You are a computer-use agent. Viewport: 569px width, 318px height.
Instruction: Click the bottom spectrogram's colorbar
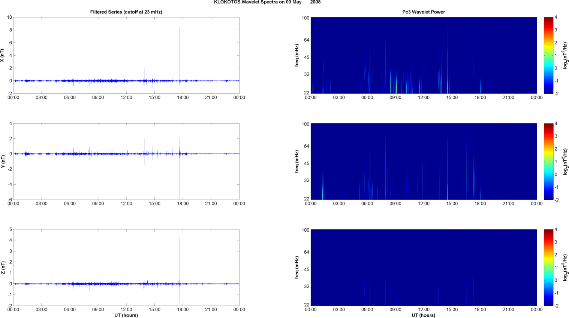[x=548, y=268]
